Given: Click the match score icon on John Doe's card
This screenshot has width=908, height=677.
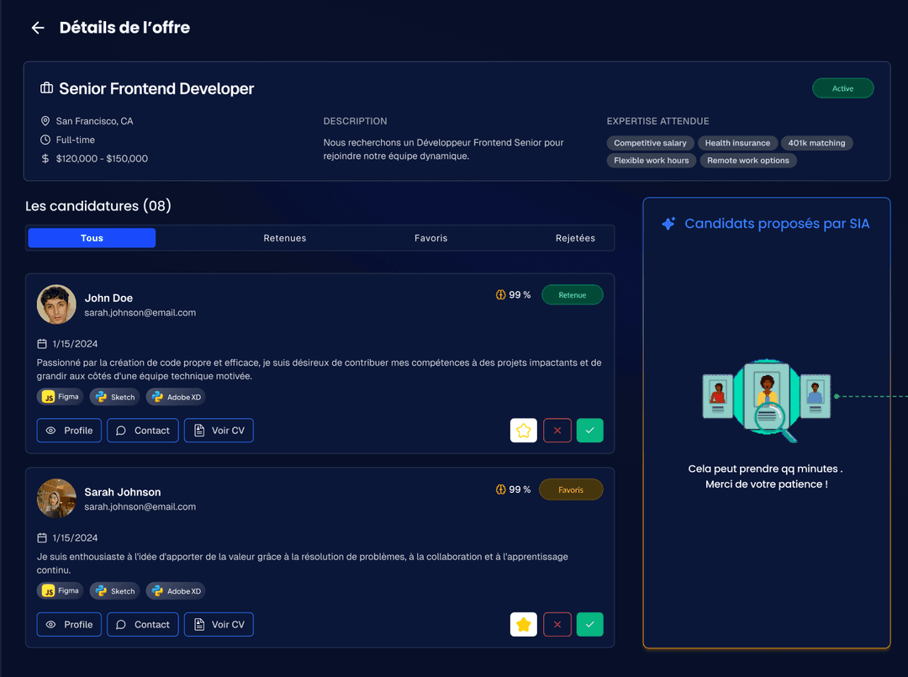Looking at the screenshot, I should 501,295.
